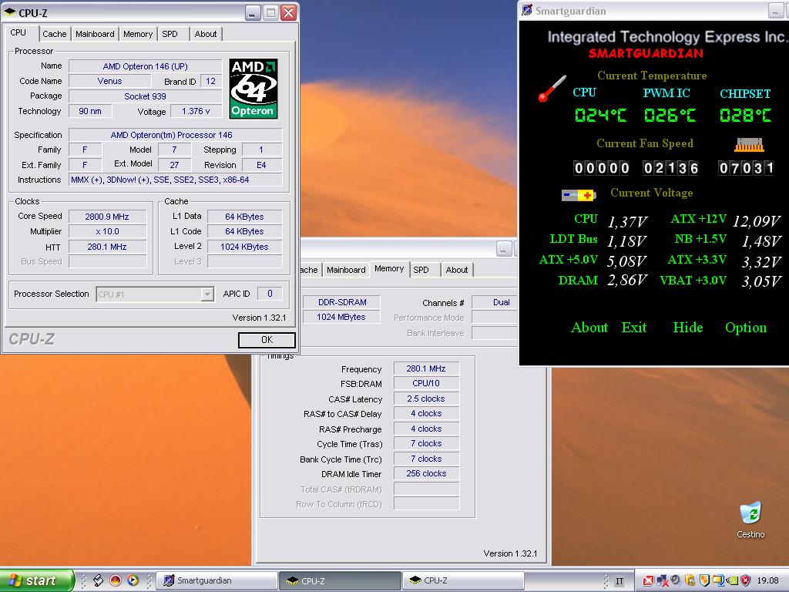The width and height of the screenshot is (789, 592).
Task: Click the 'x 10.0' multiplier value
Action: pos(107,231)
